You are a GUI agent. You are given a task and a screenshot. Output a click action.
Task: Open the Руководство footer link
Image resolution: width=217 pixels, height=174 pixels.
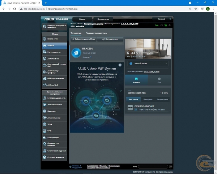[92, 166]
